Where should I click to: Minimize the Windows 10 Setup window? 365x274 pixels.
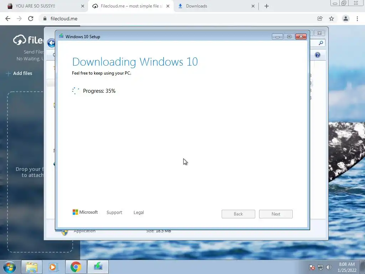point(277,37)
